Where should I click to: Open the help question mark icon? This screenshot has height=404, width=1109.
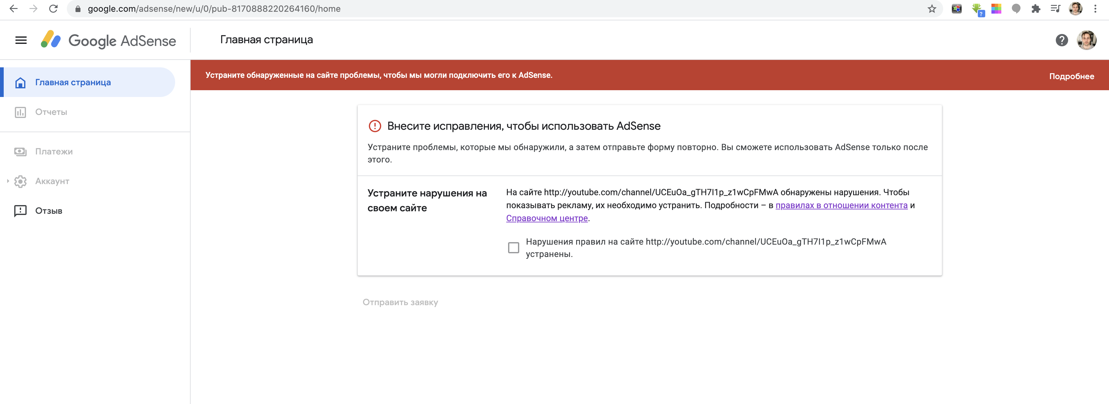pos(1062,40)
